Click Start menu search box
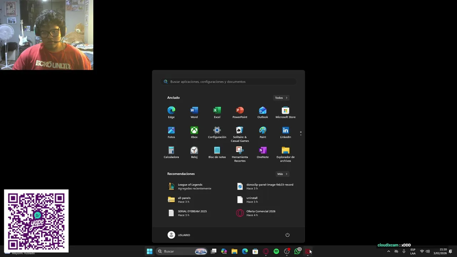Screen dimensions: 457x257 228,82
